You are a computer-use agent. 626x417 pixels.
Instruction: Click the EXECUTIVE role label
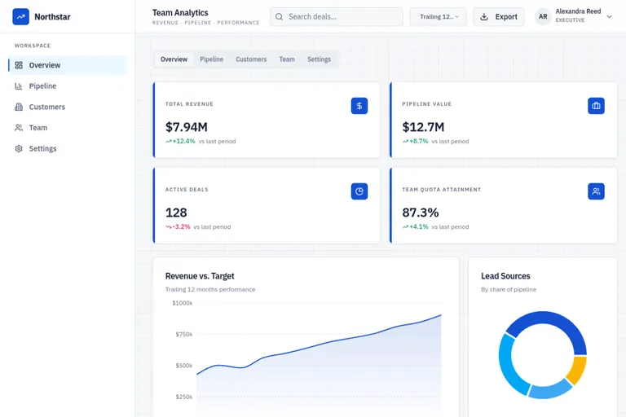click(x=570, y=20)
